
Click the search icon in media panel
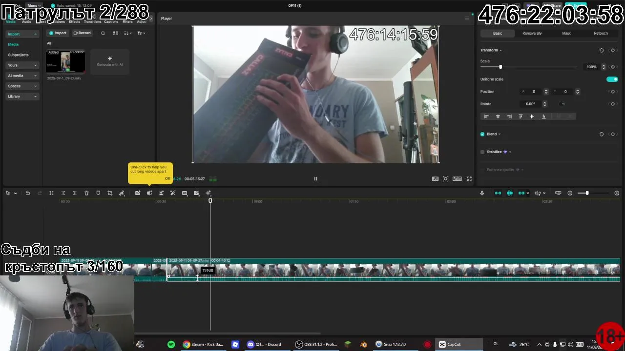(x=103, y=33)
